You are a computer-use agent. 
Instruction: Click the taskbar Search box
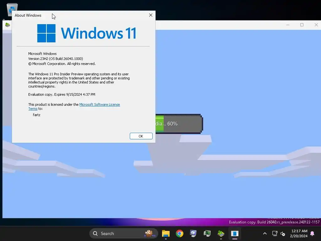coord(124,233)
